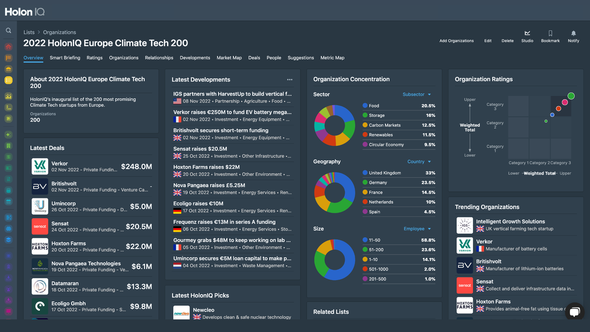The width and height of the screenshot is (590, 332).
Task: Open the Size Employee dropdown
Action: (417, 229)
